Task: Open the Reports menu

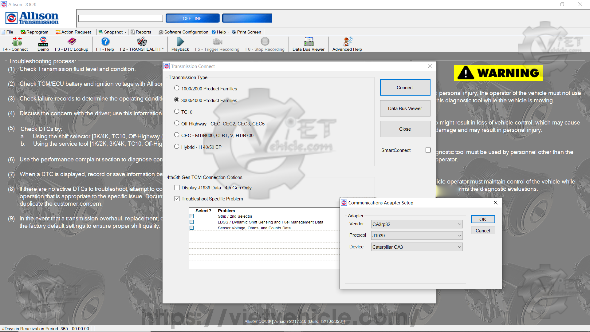Action: pos(143,32)
